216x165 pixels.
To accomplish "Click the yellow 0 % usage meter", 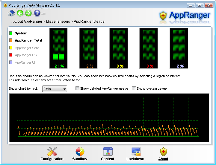I will point(119,48).
